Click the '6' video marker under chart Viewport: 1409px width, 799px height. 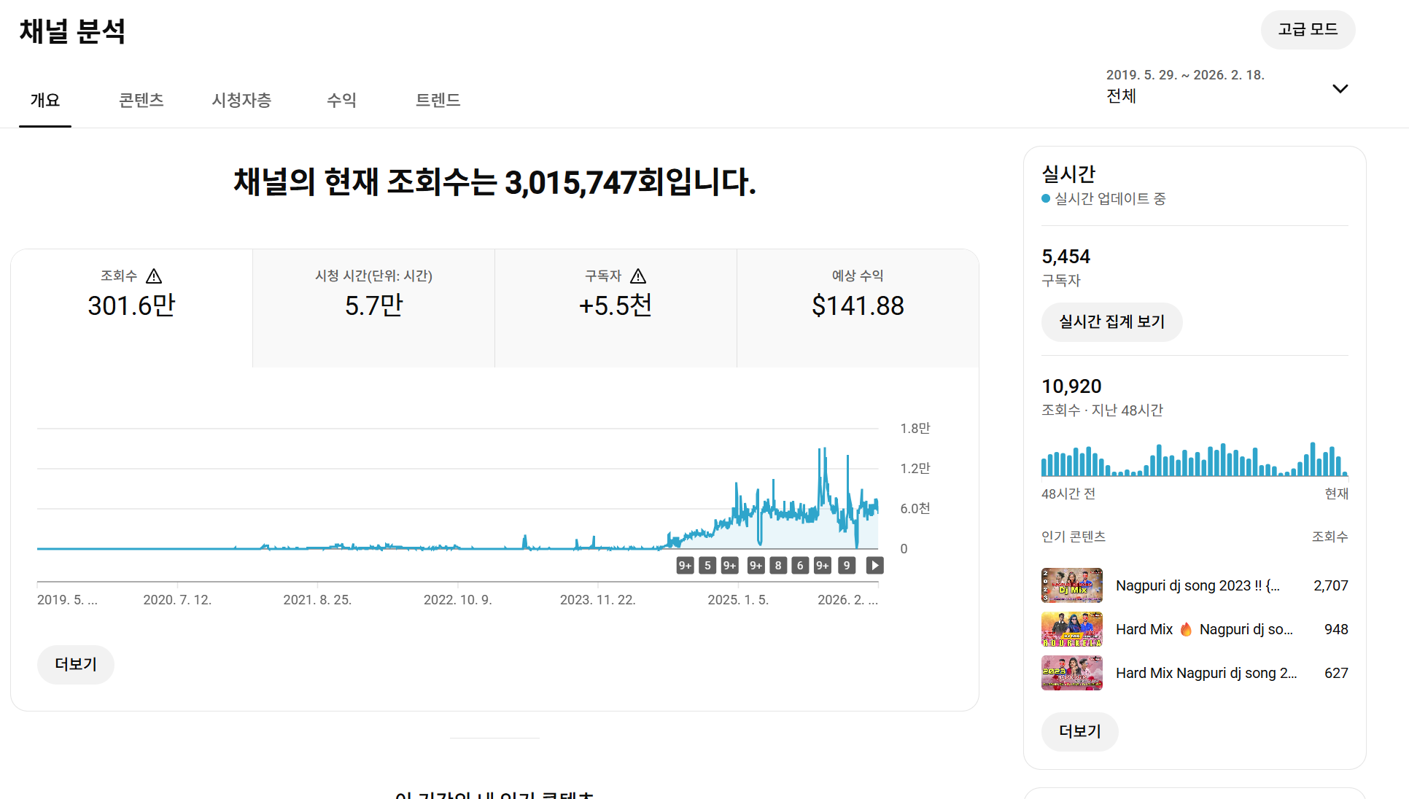point(800,565)
